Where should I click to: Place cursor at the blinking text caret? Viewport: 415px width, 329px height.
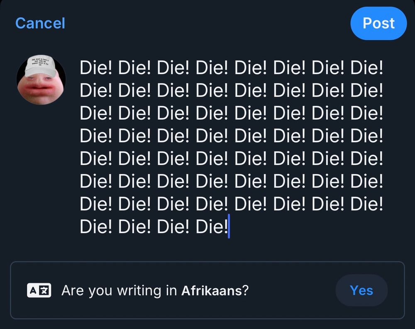point(229,226)
